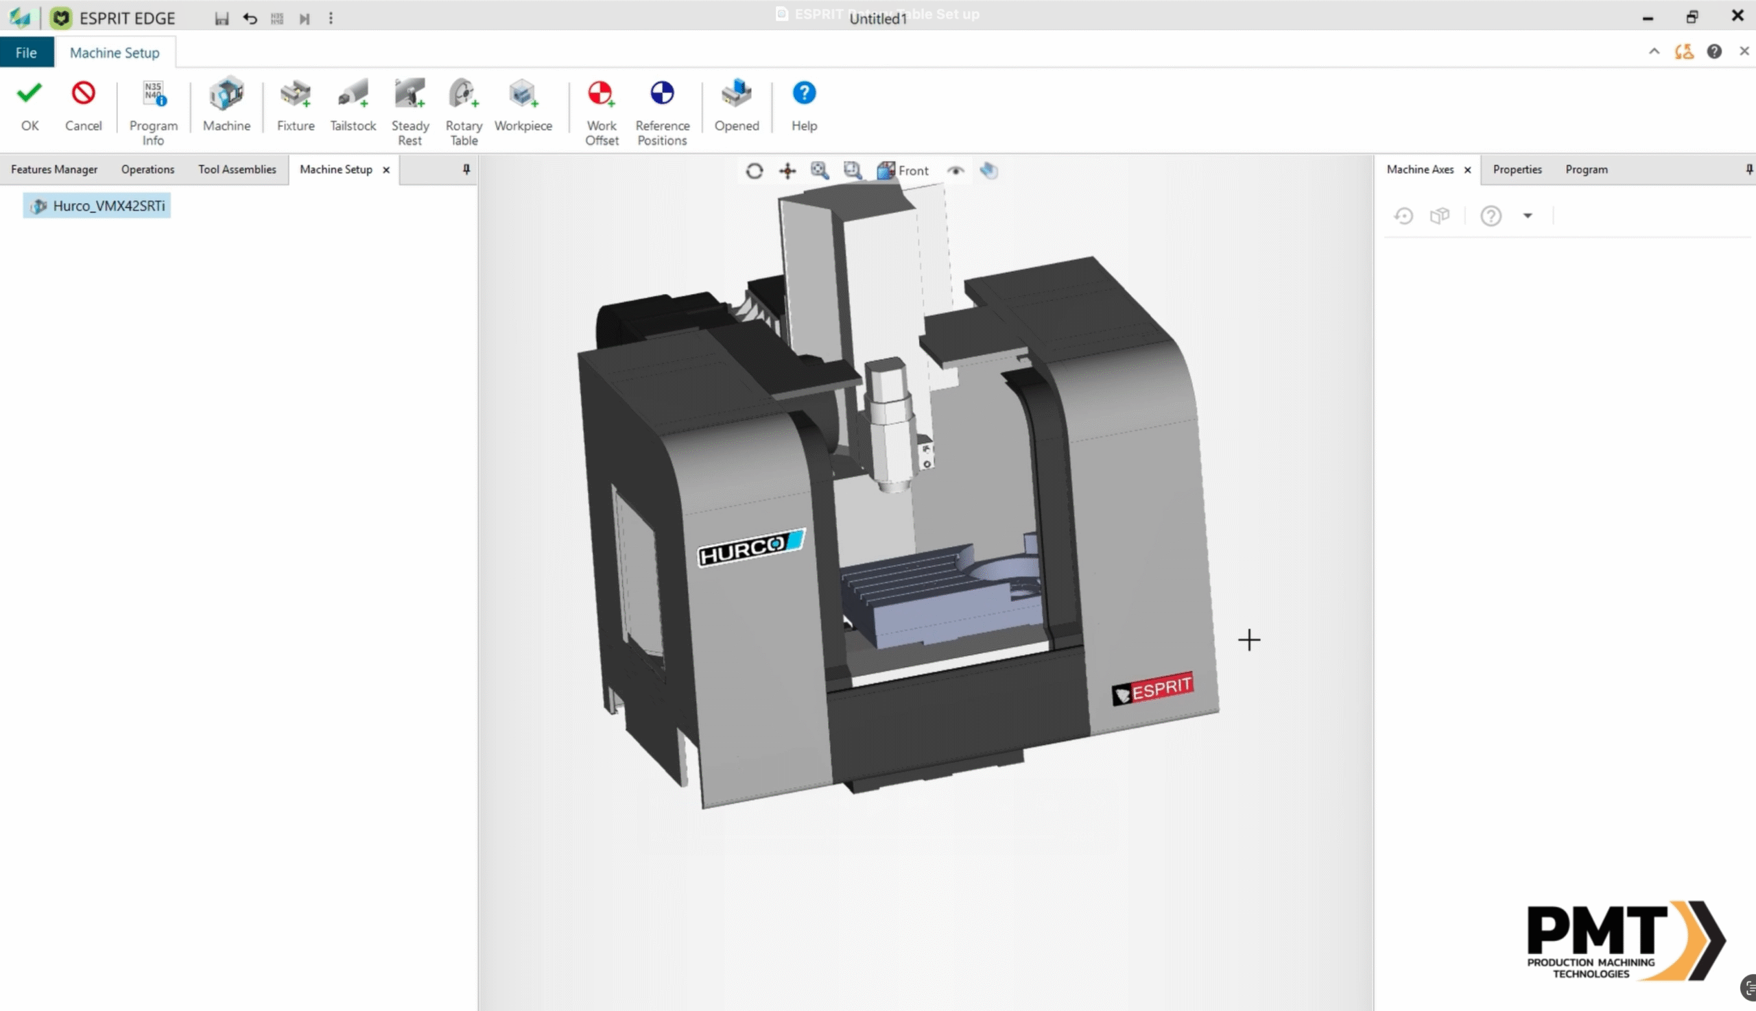1756x1011 pixels.
Task: Toggle the viewport visibility eye icon
Action: click(956, 171)
